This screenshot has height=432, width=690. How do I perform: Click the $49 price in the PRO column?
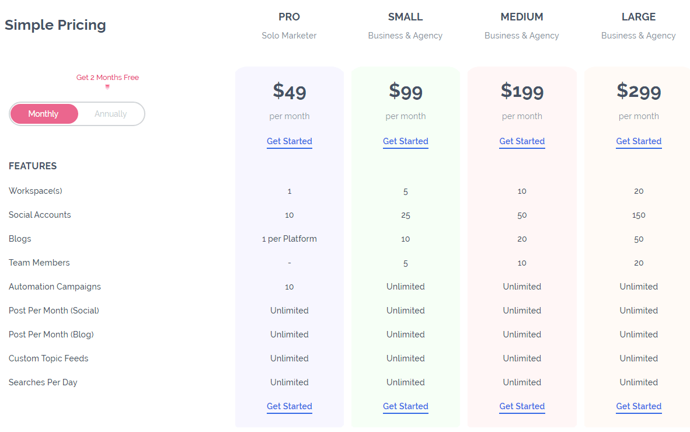(289, 91)
